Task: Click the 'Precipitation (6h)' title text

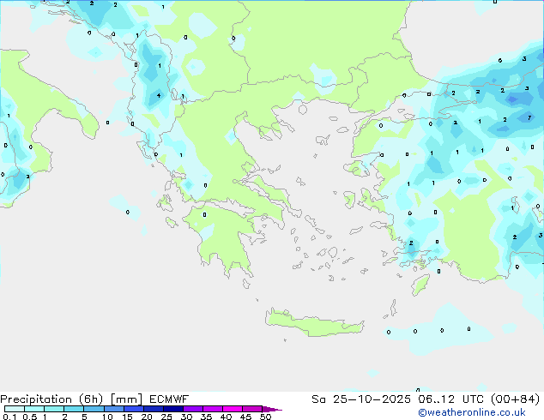Action: [x=51, y=399]
